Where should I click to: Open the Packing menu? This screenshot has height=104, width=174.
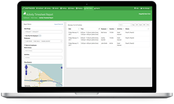(64, 8)
